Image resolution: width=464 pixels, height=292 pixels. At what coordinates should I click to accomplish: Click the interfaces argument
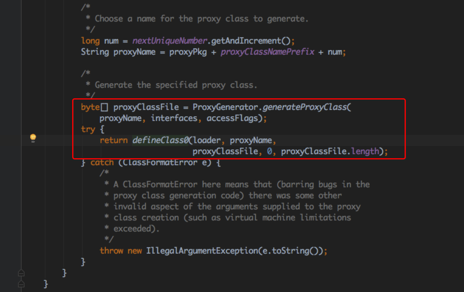click(x=174, y=118)
